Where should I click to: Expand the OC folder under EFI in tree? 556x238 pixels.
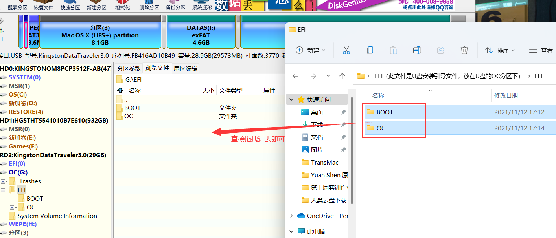click(12, 207)
